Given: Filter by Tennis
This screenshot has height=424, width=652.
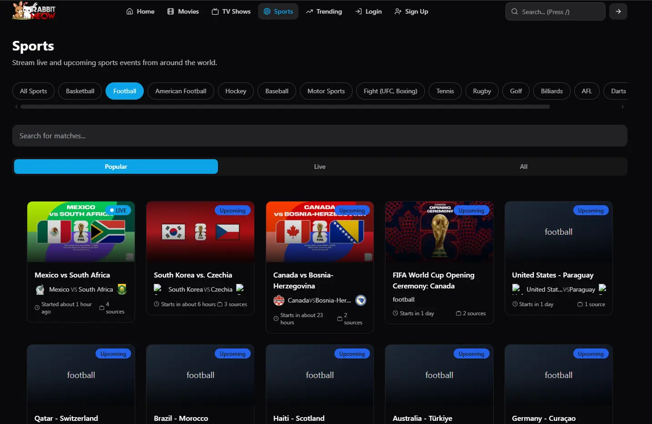Looking at the screenshot, I should pyautogui.click(x=445, y=91).
